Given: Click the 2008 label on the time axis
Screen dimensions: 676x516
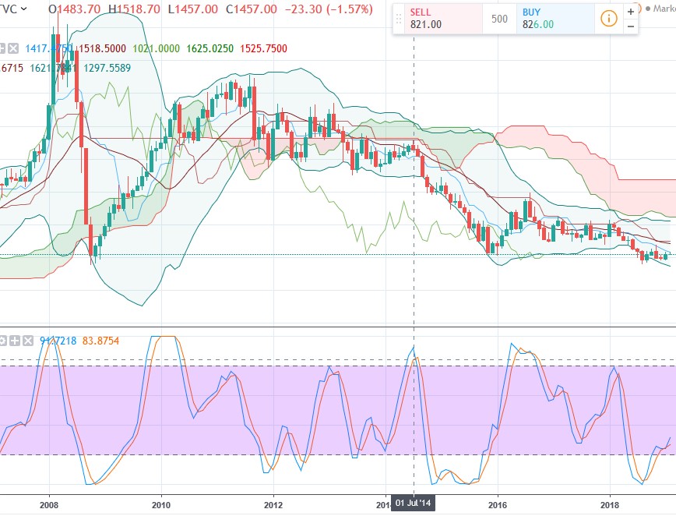Looking at the screenshot, I should click(49, 505).
